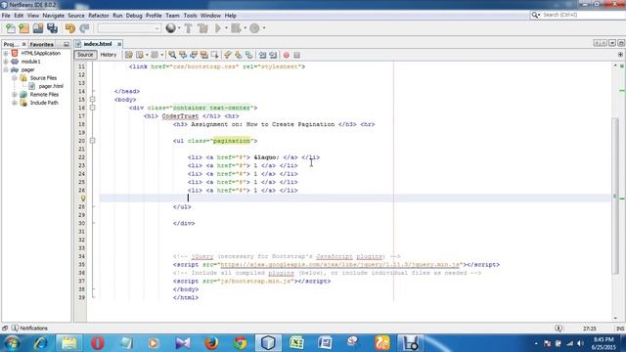Open the Tools menu

click(190, 16)
